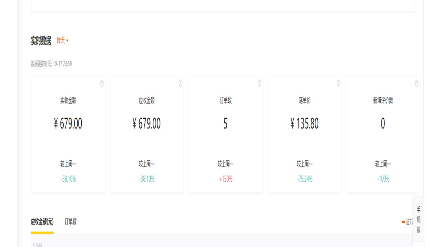The width and height of the screenshot is (426, 247).
Task: Click the ¥679.00 value in 实收金额 card
Action: (68, 123)
